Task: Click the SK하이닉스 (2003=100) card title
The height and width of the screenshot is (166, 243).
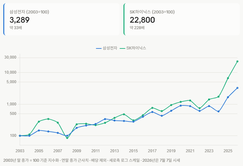Action: (152, 12)
